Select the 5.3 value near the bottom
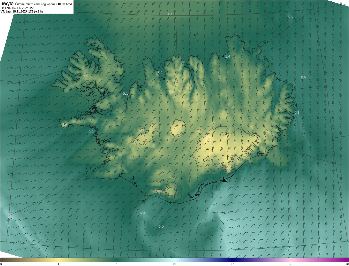This screenshot has width=349, height=266. click(208, 237)
